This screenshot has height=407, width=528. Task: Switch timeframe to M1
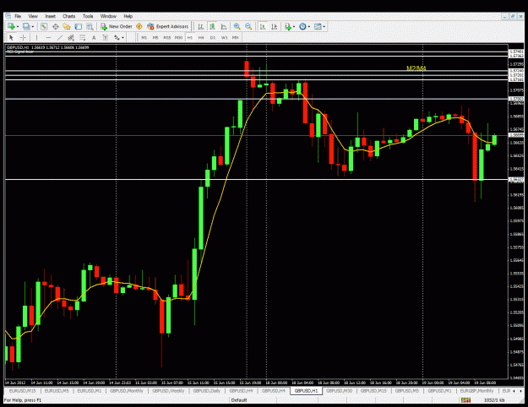pyautogui.click(x=144, y=38)
